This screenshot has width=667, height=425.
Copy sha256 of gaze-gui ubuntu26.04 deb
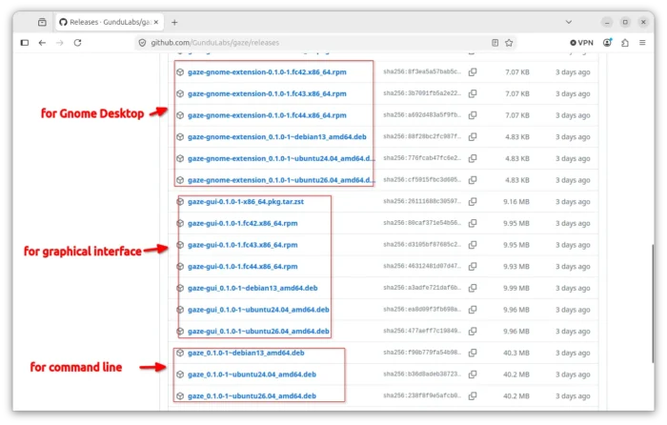click(473, 332)
